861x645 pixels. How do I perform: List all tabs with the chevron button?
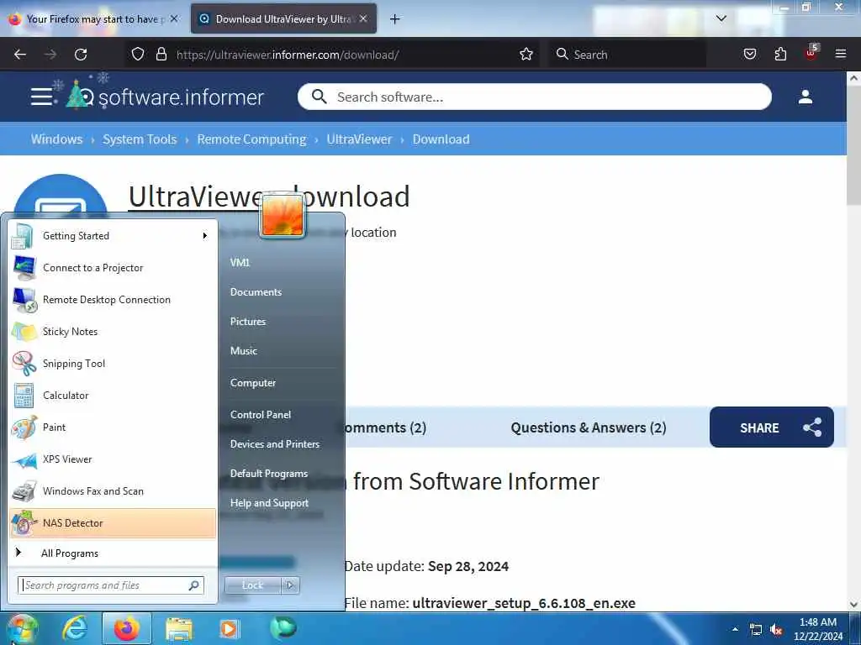click(721, 18)
